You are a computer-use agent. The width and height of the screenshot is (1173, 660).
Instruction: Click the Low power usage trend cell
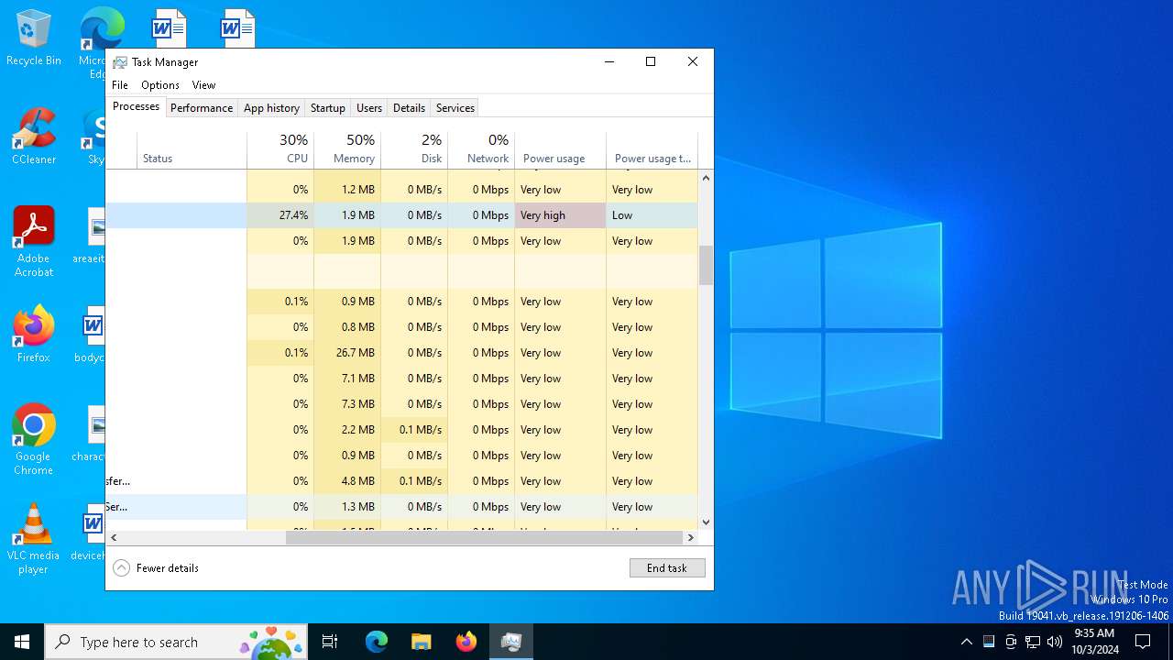tap(652, 215)
